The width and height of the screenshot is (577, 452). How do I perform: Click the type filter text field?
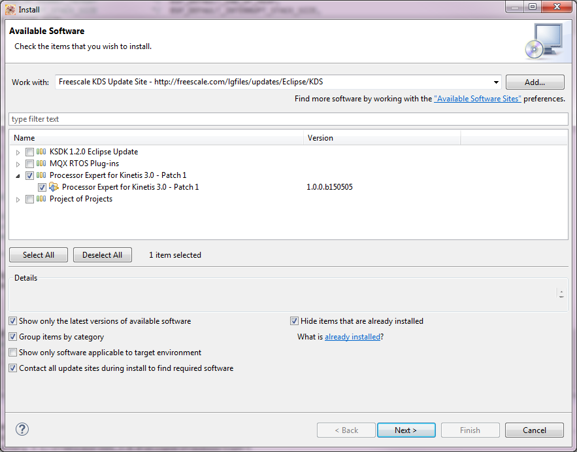(x=288, y=119)
